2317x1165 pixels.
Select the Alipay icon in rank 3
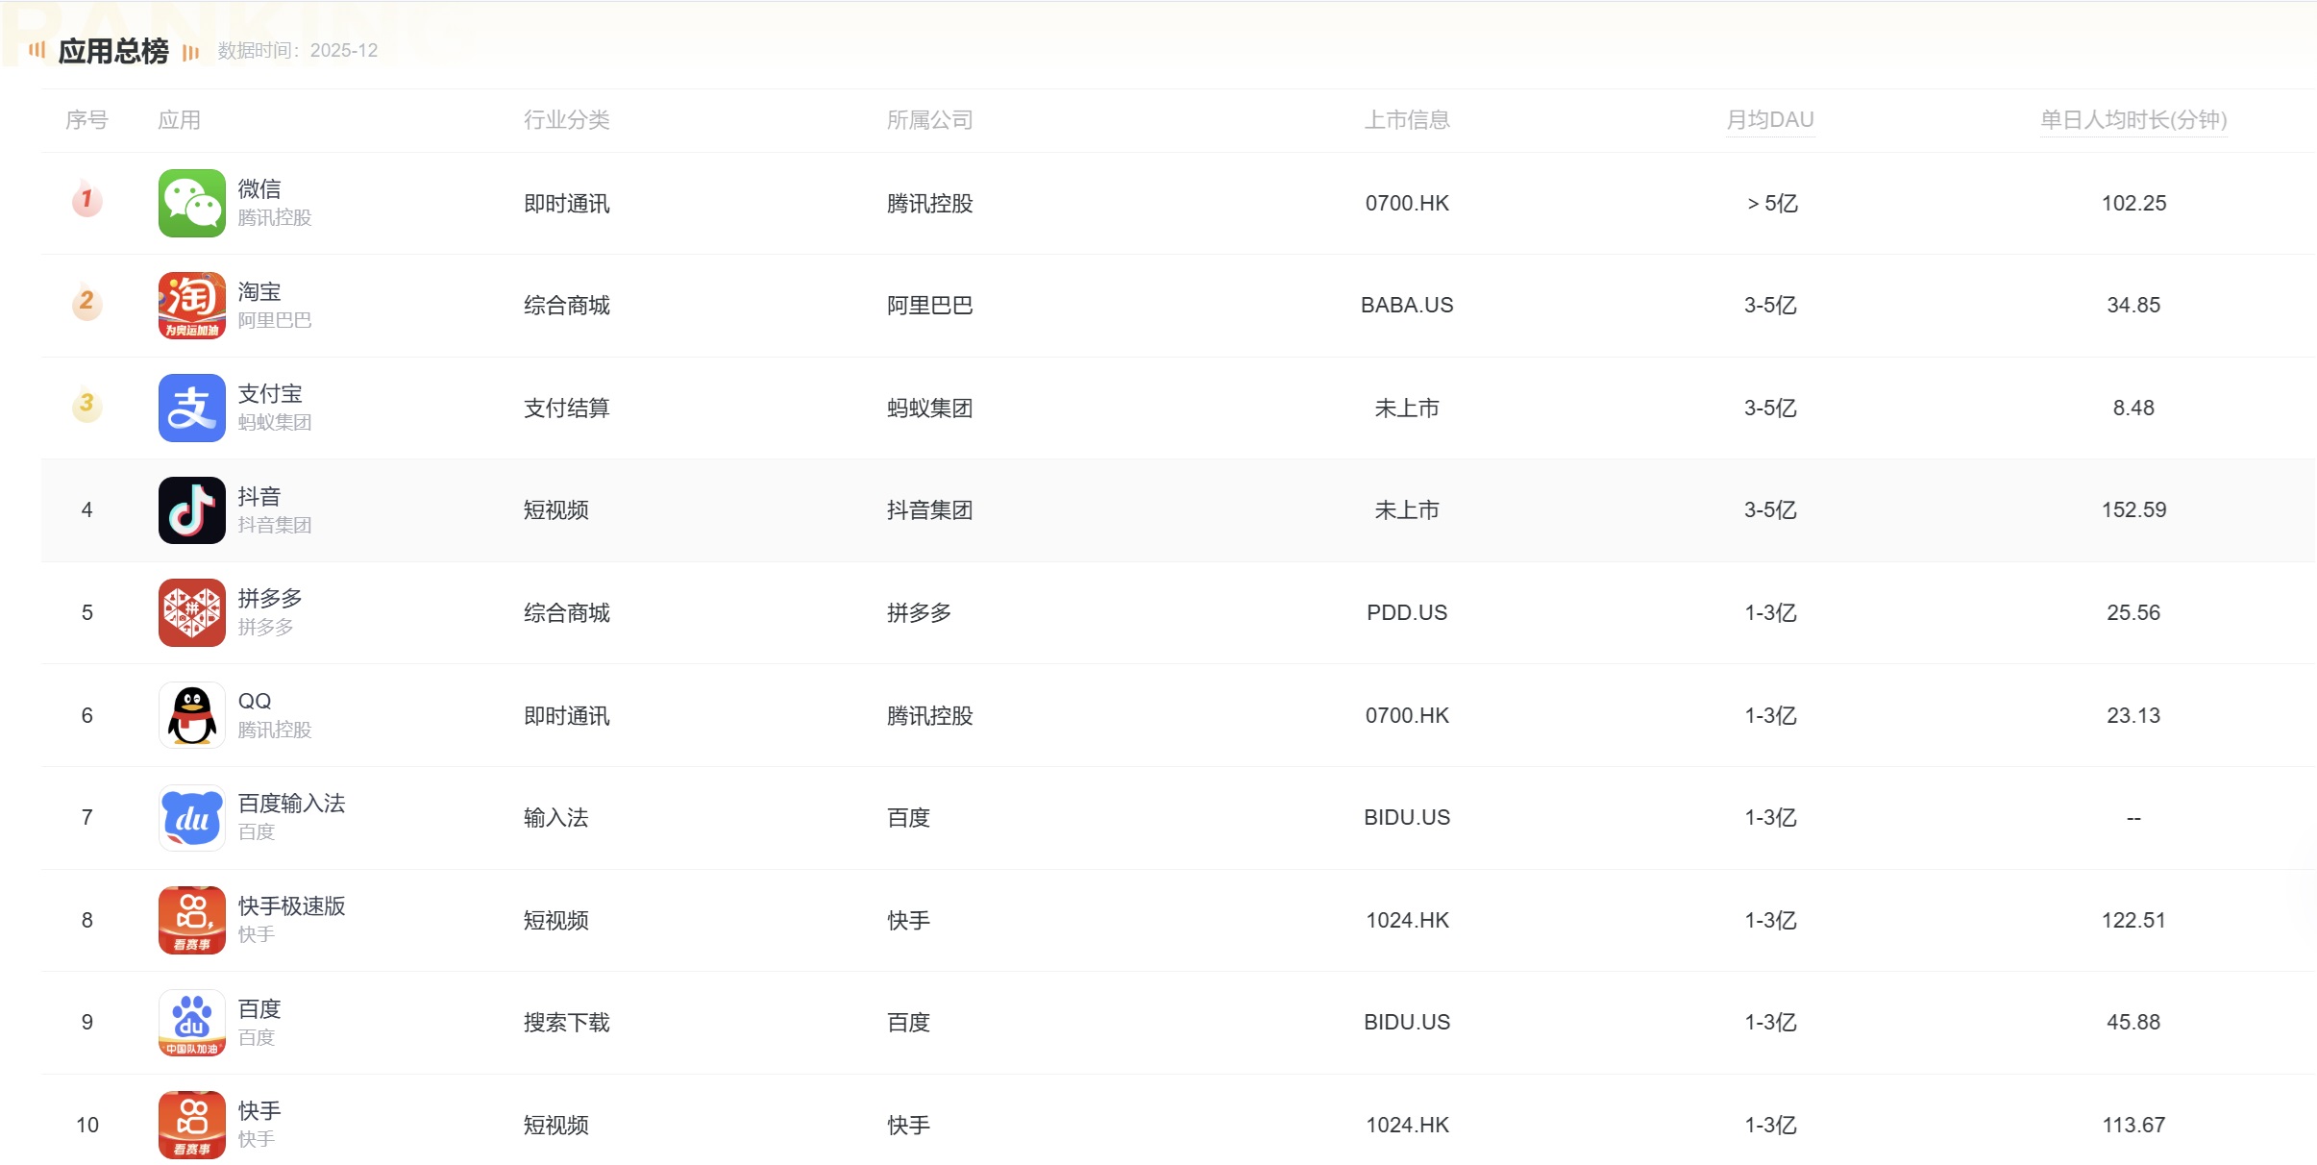[x=192, y=408]
